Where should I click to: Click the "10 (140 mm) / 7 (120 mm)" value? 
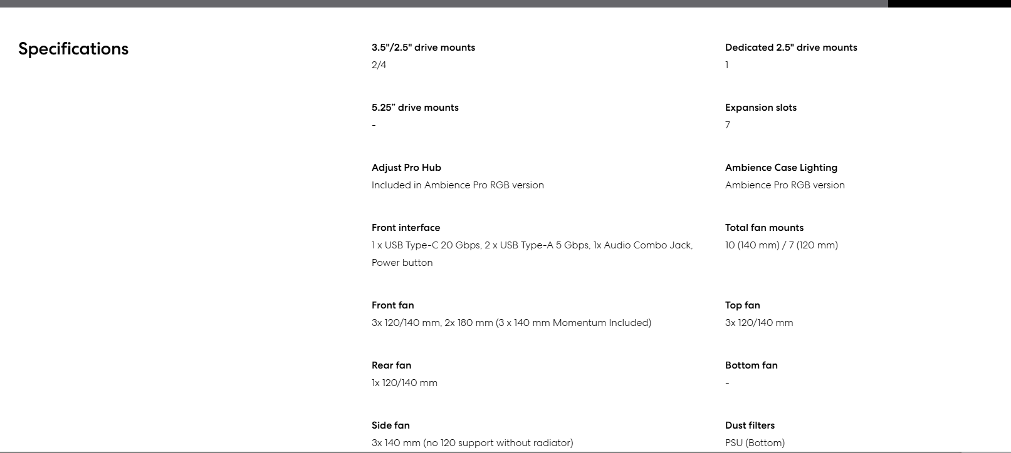[781, 245]
